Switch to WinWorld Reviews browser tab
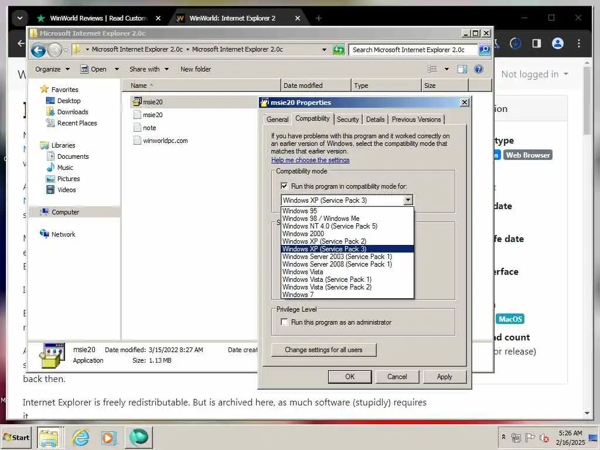 tap(98, 18)
